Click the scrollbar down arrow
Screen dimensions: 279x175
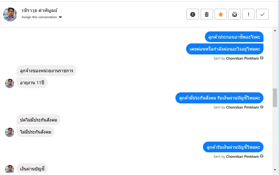click(275, 170)
